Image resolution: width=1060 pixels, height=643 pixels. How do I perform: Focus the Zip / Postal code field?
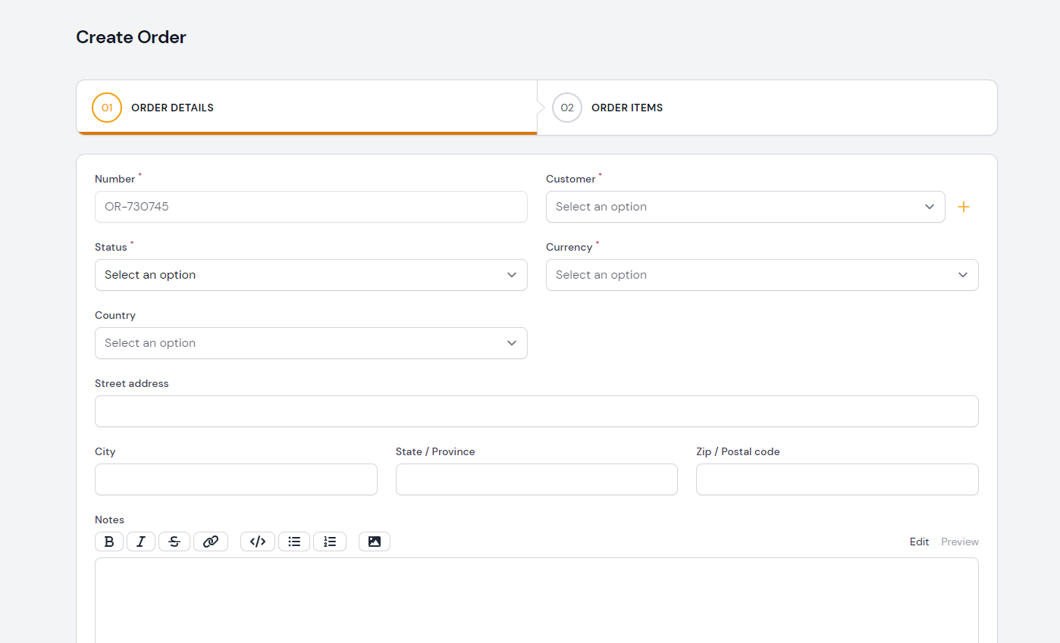pyautogui.click(x=837, y=479)
